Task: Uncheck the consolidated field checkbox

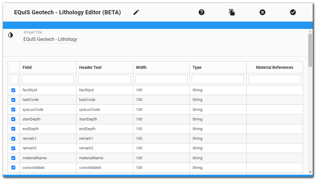Action: pyautogui.click(x=13, y=167)
